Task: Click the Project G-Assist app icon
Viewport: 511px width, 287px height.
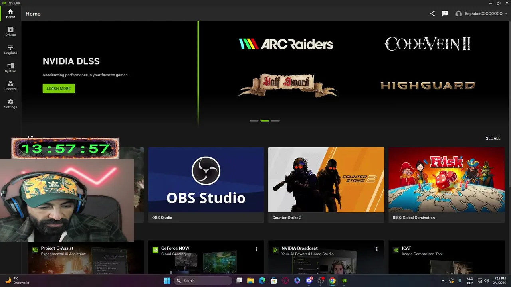Action: tap(35, 250)
